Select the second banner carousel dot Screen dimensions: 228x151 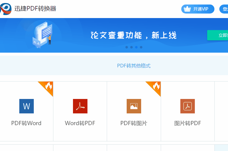(x=131, y=47)
